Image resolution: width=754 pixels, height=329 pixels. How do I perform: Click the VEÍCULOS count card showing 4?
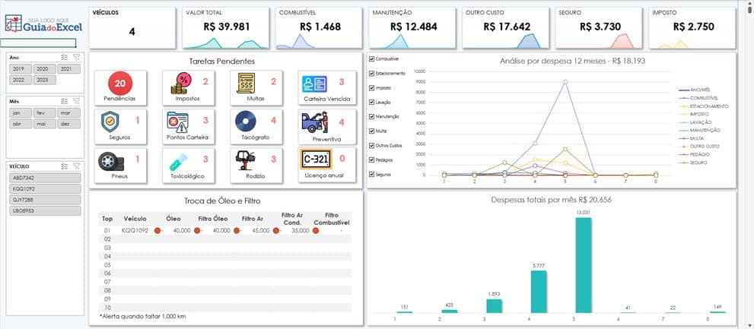click(x=132, y=28)
